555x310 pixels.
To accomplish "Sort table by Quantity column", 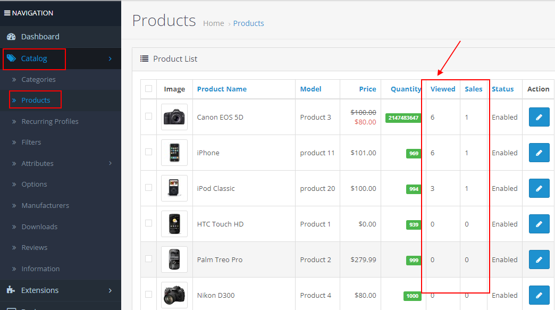I will tap(406, 89).
